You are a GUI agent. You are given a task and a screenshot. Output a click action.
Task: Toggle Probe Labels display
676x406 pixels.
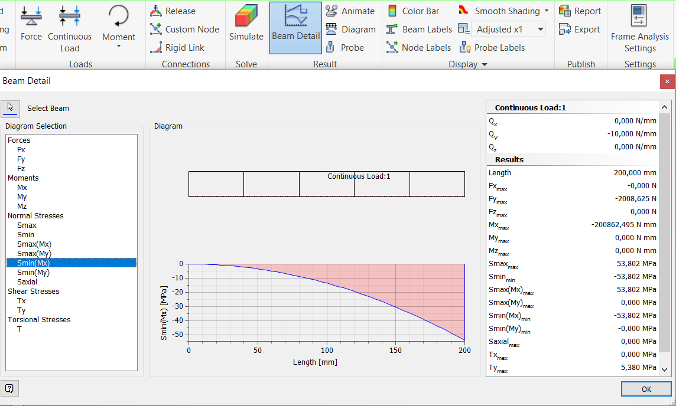[492, 48]
